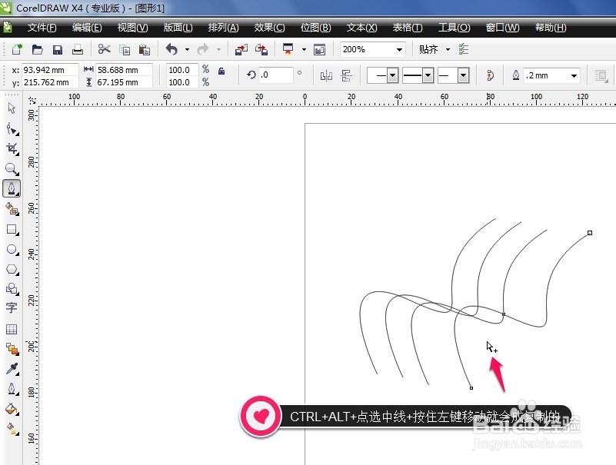The height and width of the screenshot is (465, 616).
Task: Click the Mirror vertically button
Action: pos(347,75)
